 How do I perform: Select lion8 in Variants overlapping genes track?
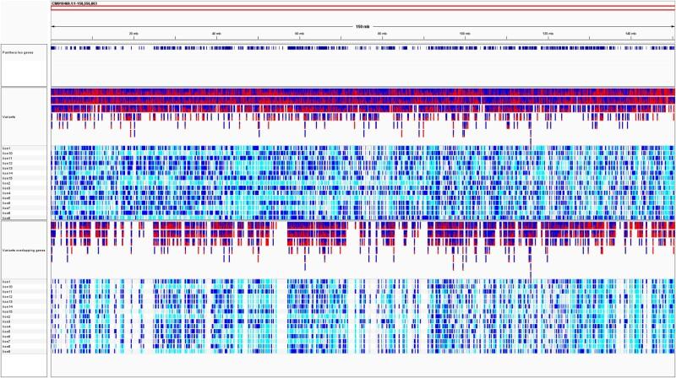[6, 347]
